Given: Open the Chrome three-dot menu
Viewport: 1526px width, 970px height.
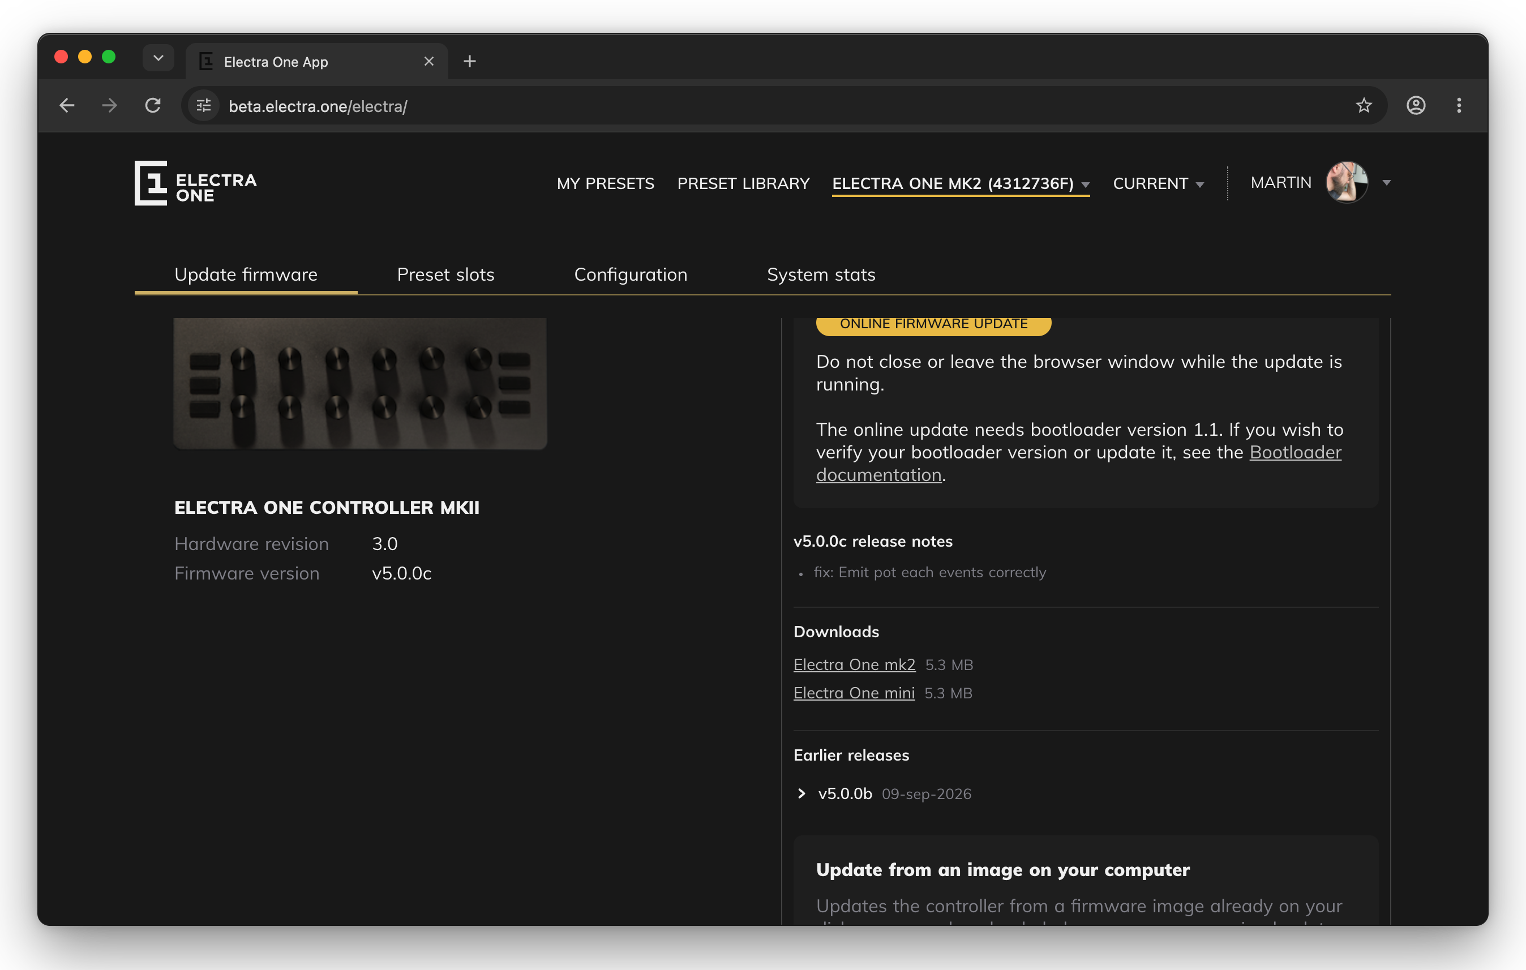Looking at the screenshot, I should [1459, 105].
